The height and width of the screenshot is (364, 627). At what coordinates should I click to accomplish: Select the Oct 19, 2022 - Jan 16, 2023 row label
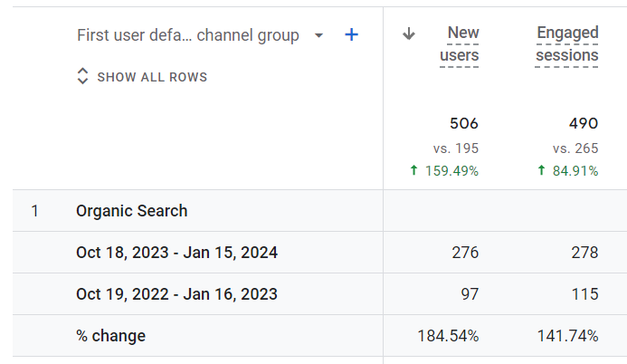tap(176, 294)
